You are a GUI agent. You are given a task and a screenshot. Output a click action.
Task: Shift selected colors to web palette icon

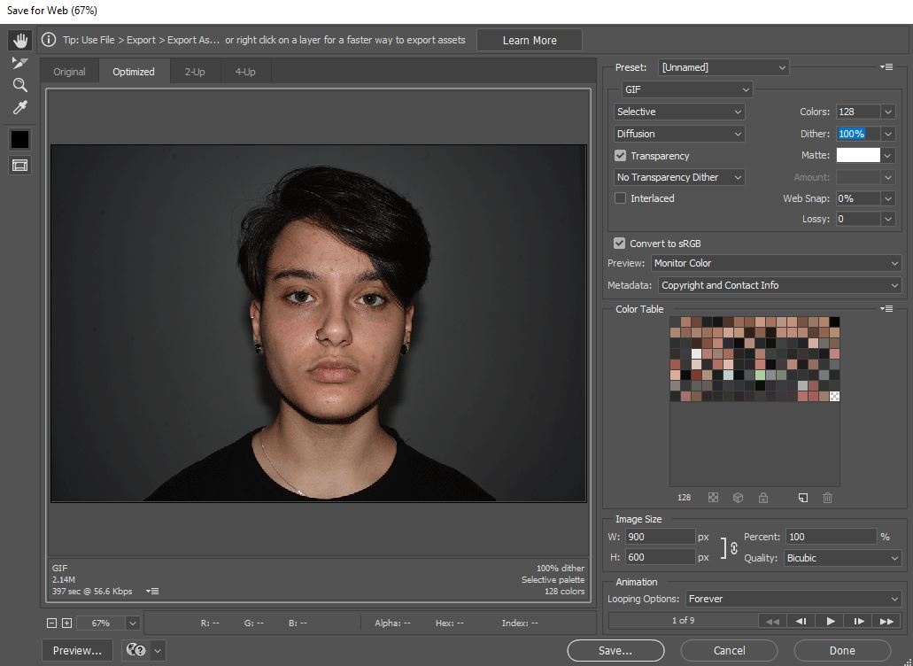click(x=738, y=497)
